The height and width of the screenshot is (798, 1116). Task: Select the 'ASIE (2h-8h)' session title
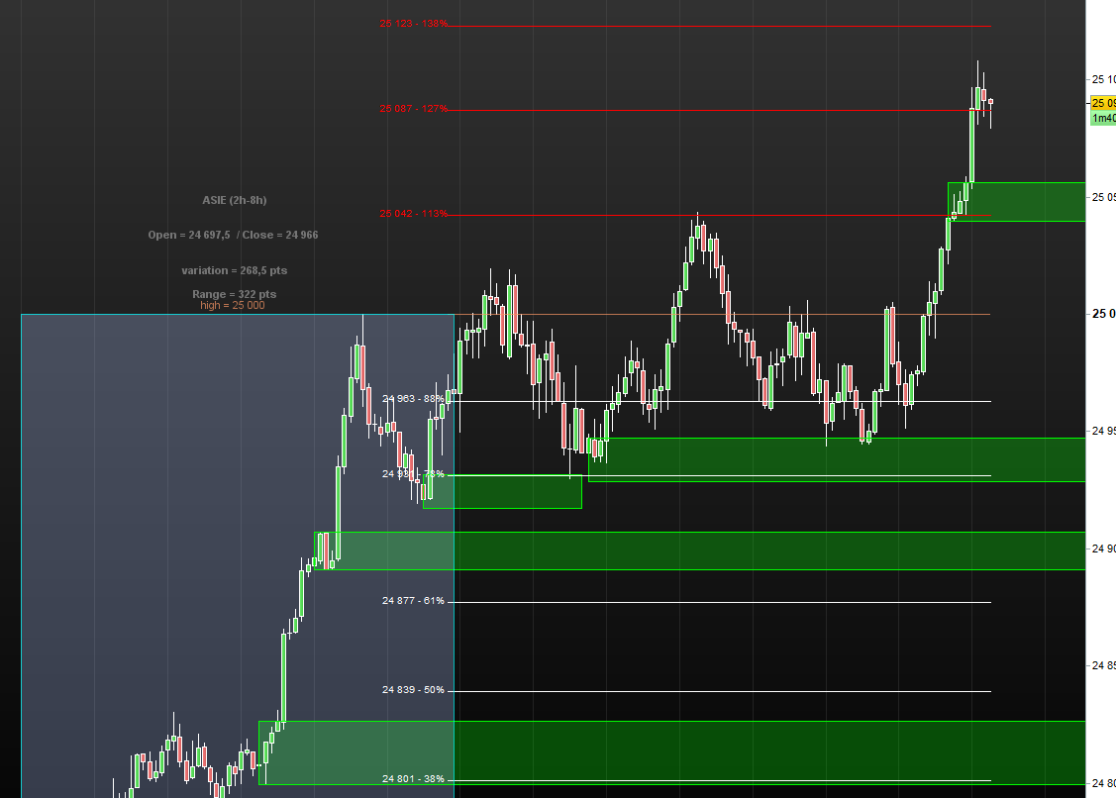point(234,200)
